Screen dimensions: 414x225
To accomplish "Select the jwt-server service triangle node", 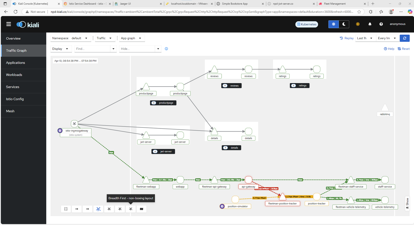I will point(146,135).
